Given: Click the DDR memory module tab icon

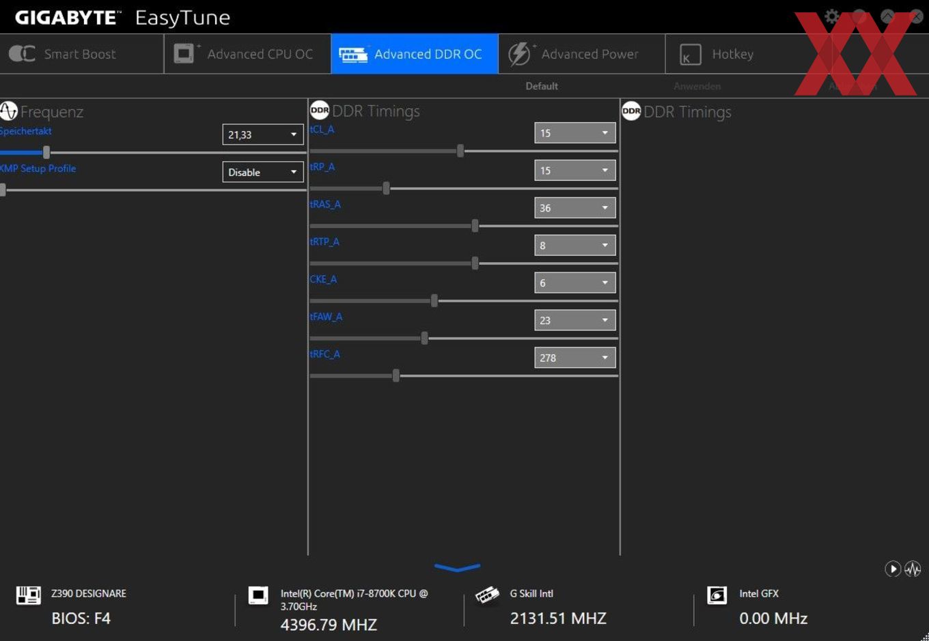Looking at the screenshot, I should coord(353,55).
